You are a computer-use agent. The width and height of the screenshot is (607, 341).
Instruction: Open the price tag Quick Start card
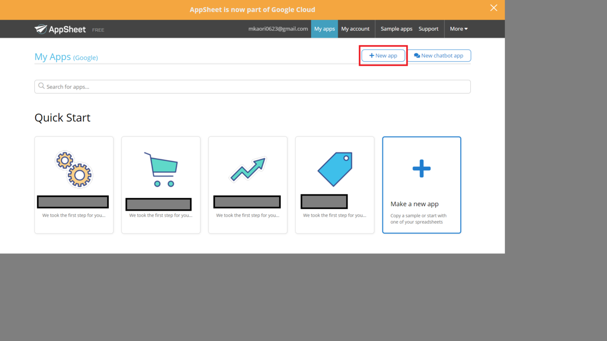tap(335, 185)
